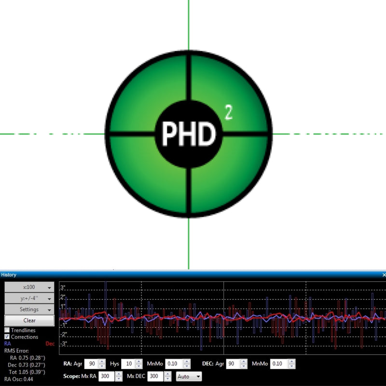Screen dimensions: 386x386
Task: Increase DEC Agr using its stepper arrows
Action: (244, 362)
